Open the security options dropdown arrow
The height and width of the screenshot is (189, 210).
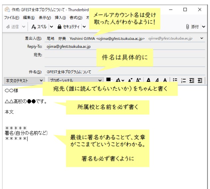pyautogui.click(x=84, y=27)
